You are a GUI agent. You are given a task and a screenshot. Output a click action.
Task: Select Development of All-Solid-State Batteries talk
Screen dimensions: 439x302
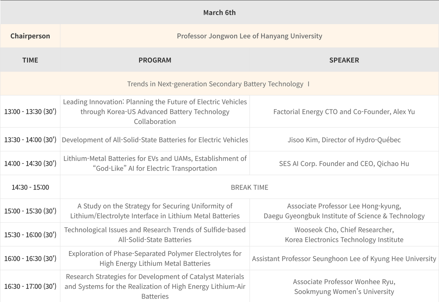click(155, 140)
